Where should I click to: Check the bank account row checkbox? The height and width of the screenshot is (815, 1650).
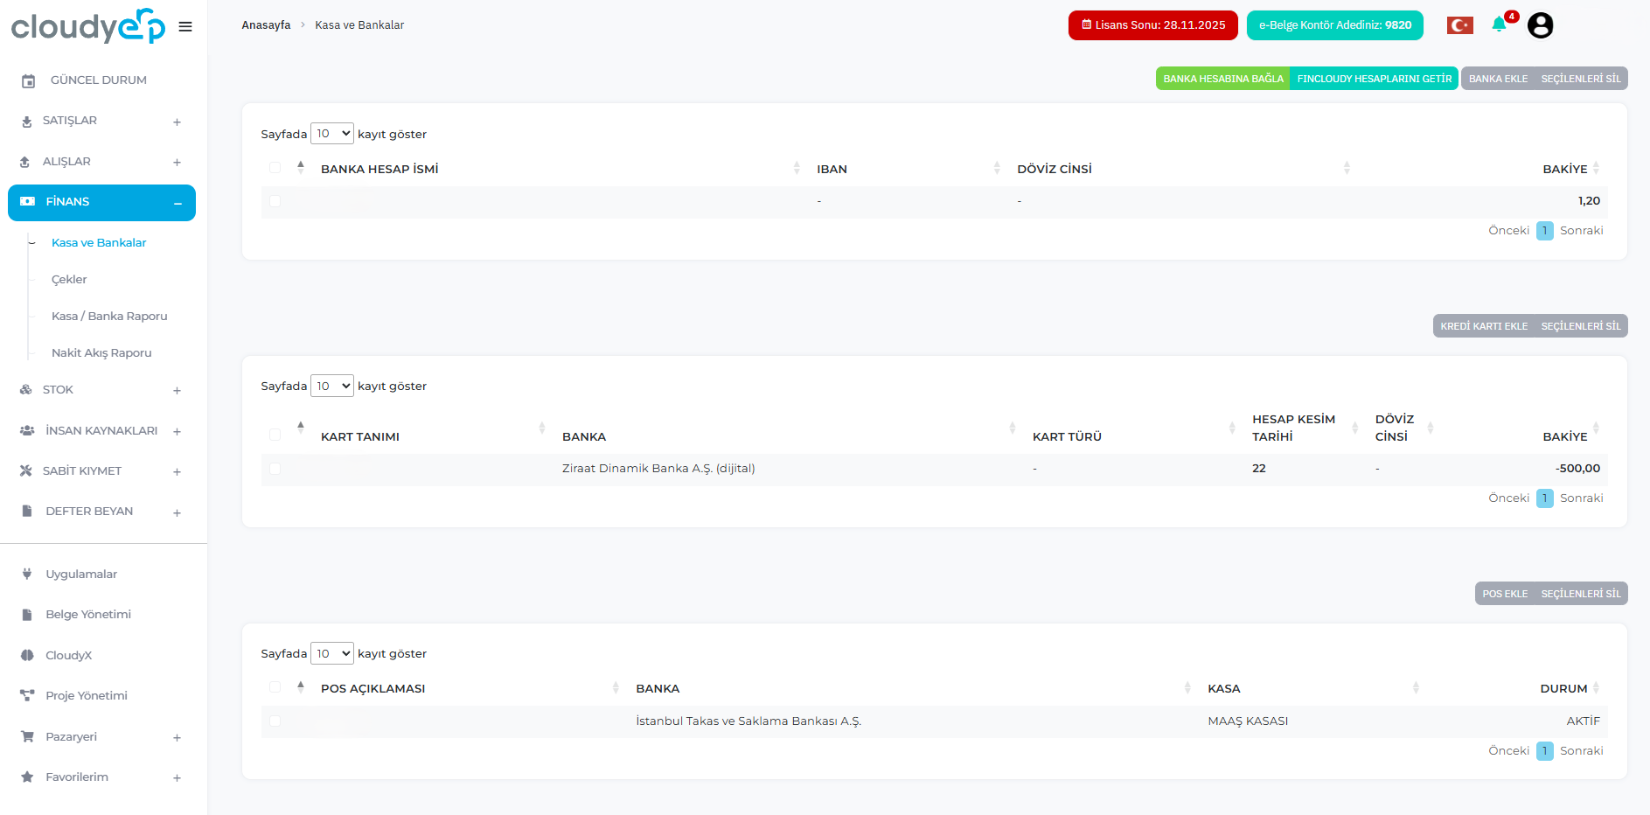point(275,201)
